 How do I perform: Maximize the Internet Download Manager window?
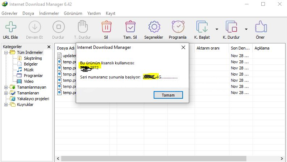(x=263, y=4)
